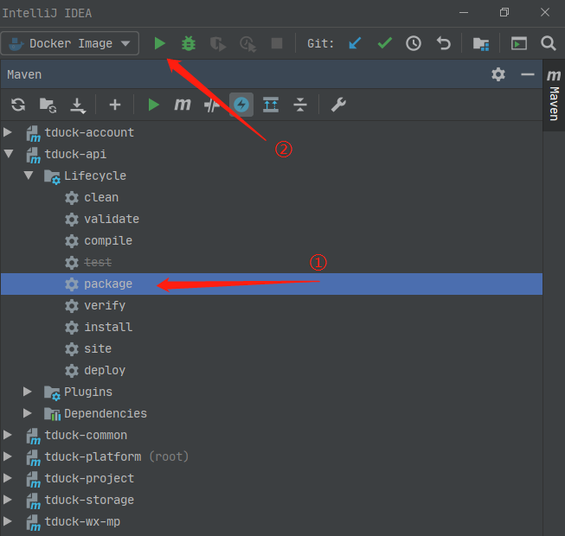This screenshot has height=536, width=565.
Task: Rollback changes with the undo arrow
Action: tap(444, 43)
